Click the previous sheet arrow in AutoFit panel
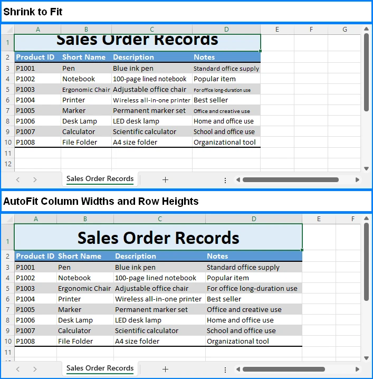This screenshot has height=379, width=373. tap(18, 369)
